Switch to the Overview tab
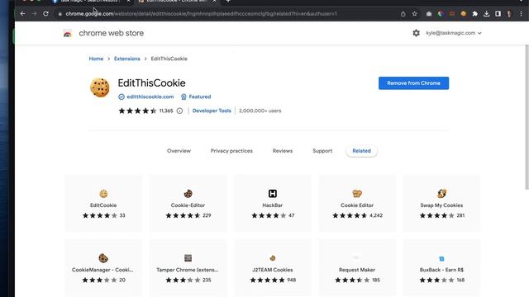The width and height of the screenshot is (529, 297). click(x=179, y=151)
